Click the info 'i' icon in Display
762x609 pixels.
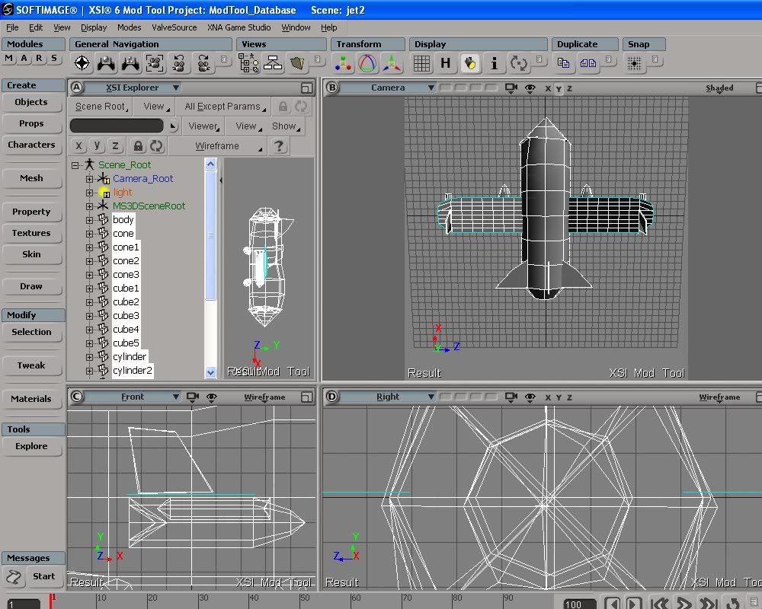click(x=495, y=63)
